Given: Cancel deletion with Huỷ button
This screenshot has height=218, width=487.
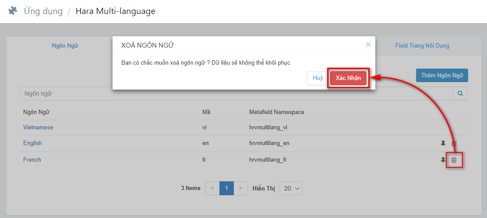Looking at the screenshot, I should (x=318, y=78).
